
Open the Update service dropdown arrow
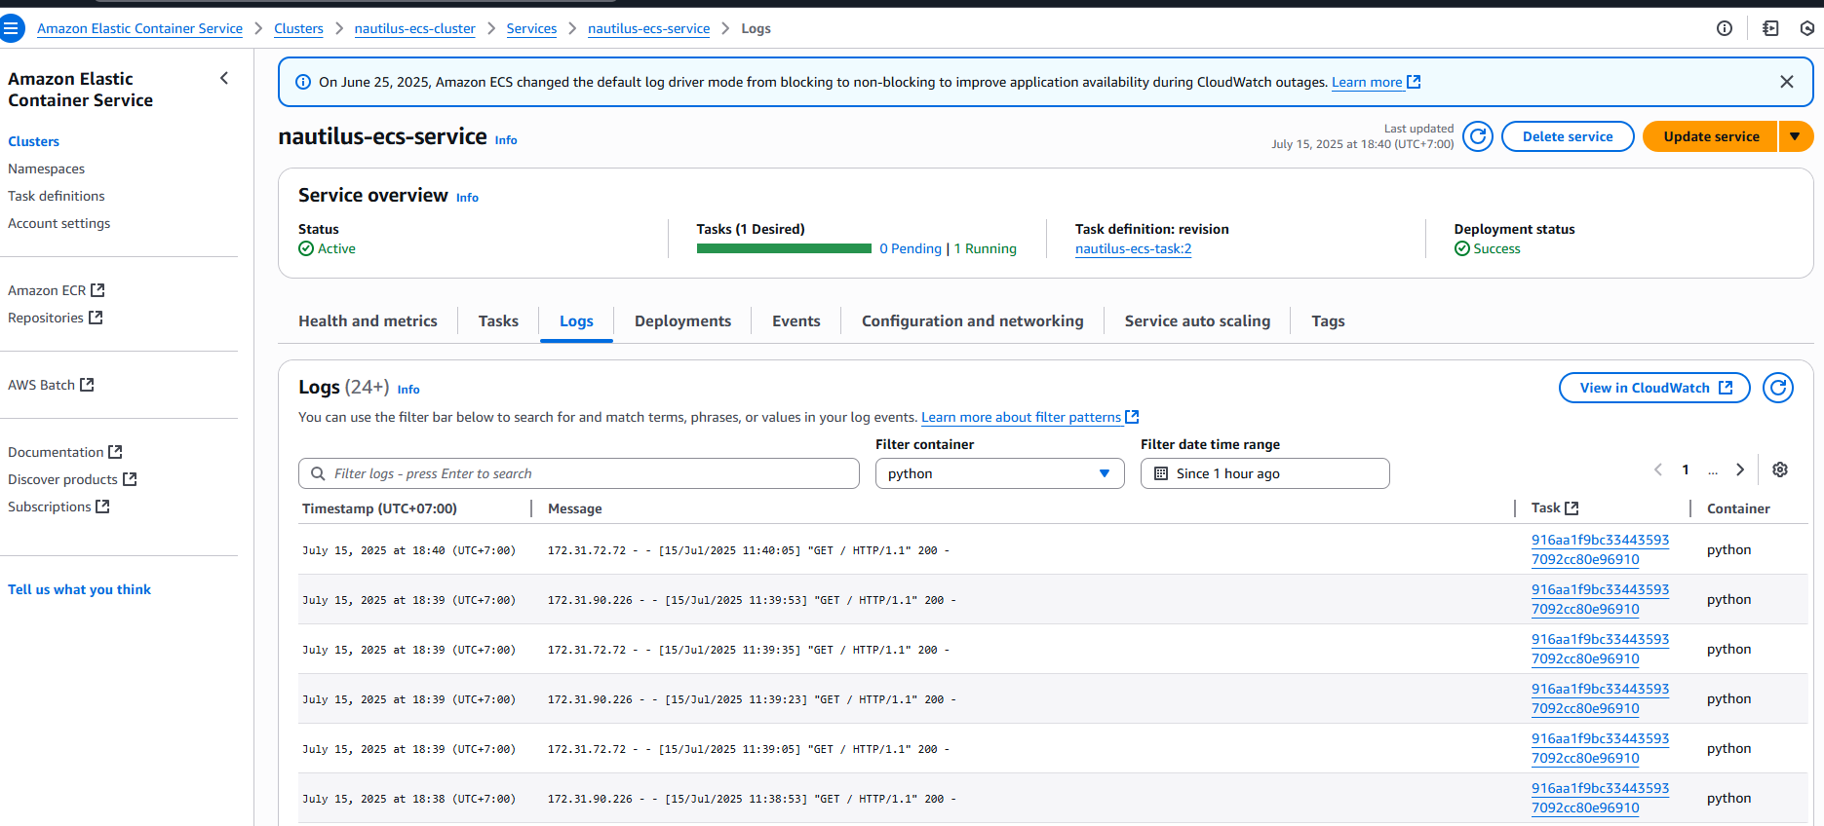1796,136
